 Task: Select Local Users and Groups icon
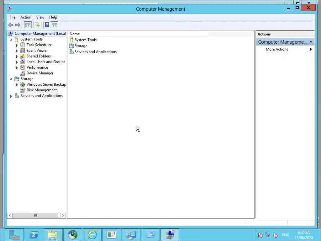coord(23,62)
